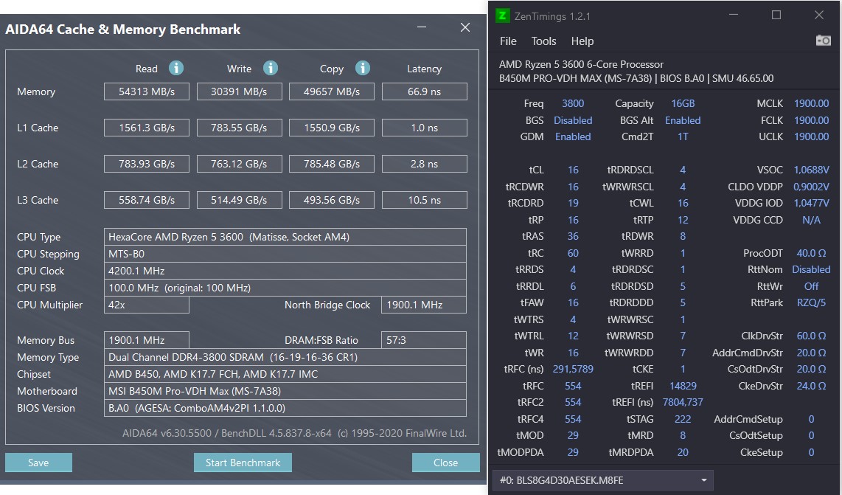Open ZenTimings File menu
Viewport: 842px width, 495px height.
click(508, 41)
